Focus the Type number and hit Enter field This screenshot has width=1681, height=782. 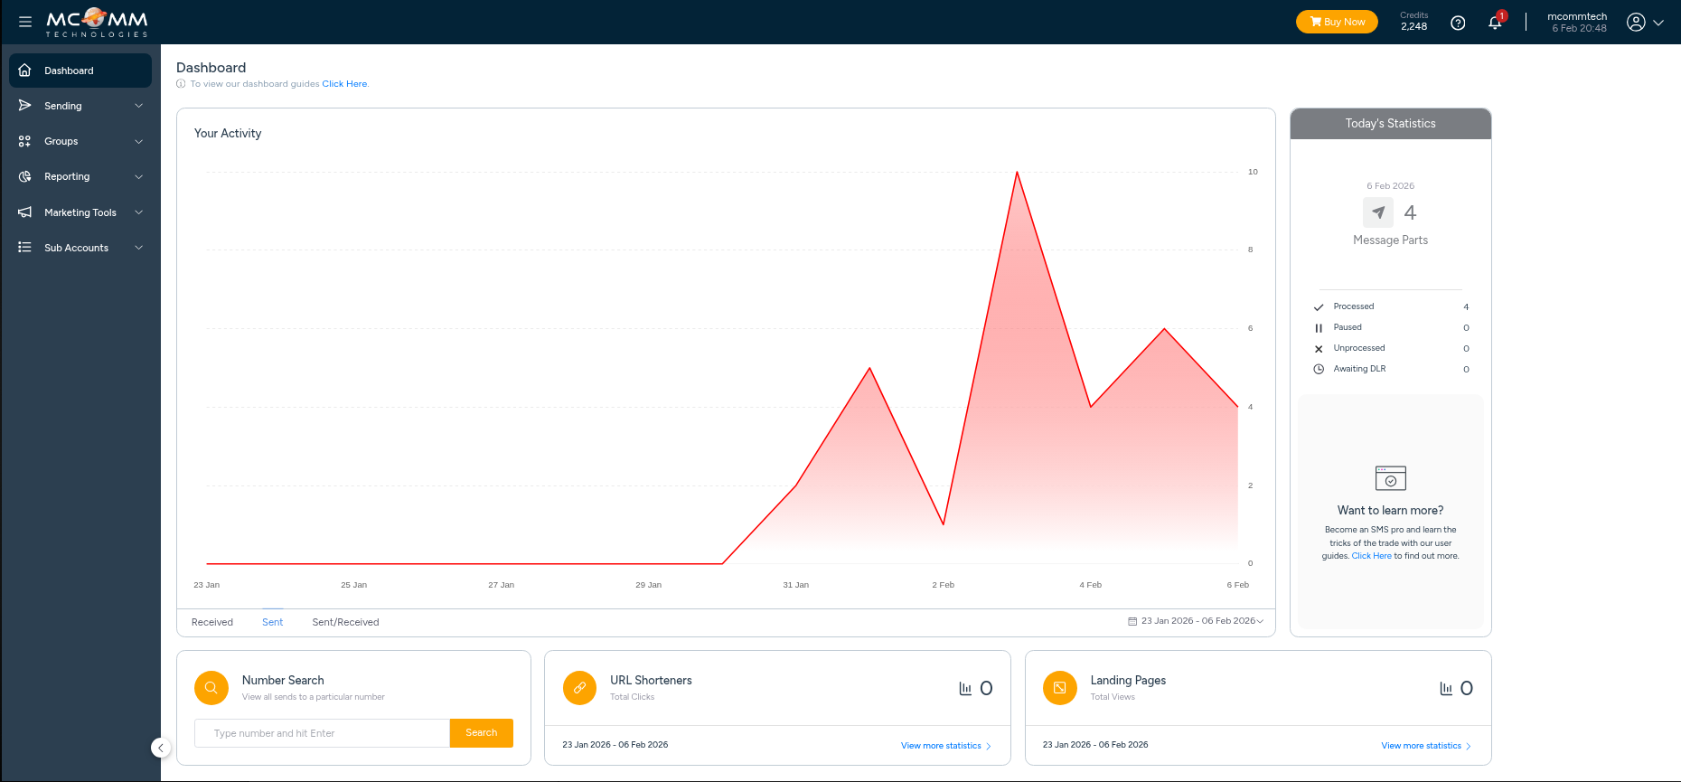(x=322, y=733)
